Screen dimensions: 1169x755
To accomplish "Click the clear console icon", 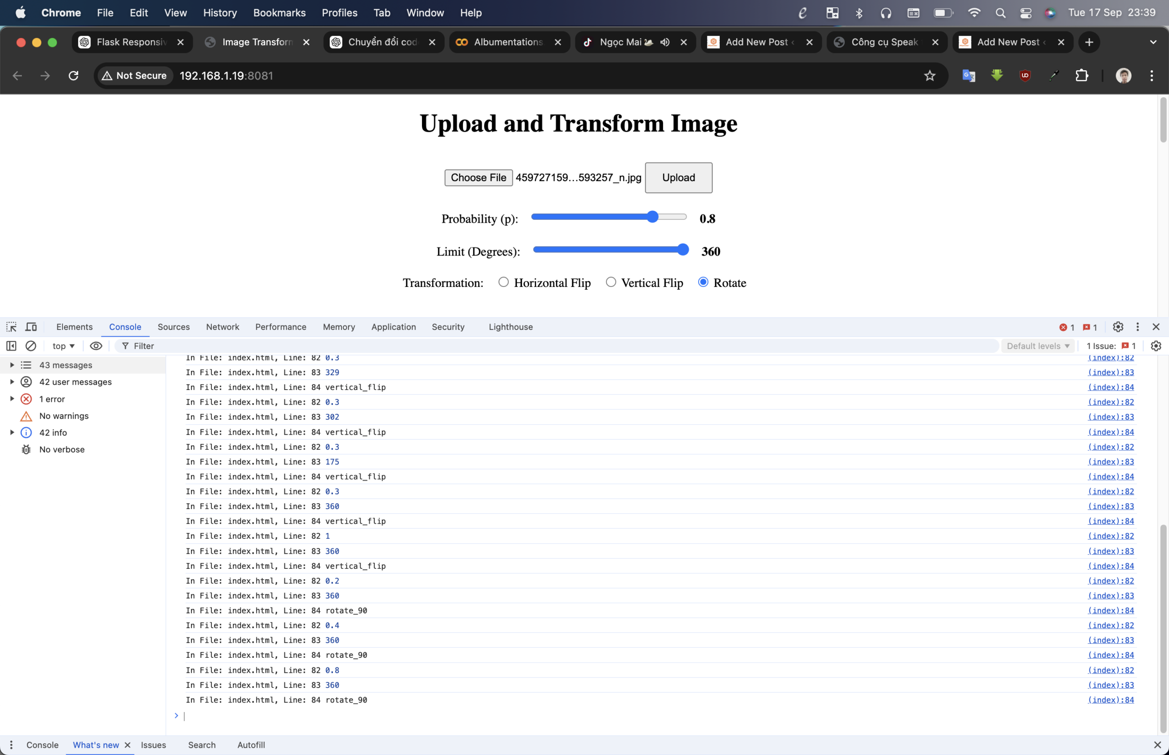I will 31,346.
